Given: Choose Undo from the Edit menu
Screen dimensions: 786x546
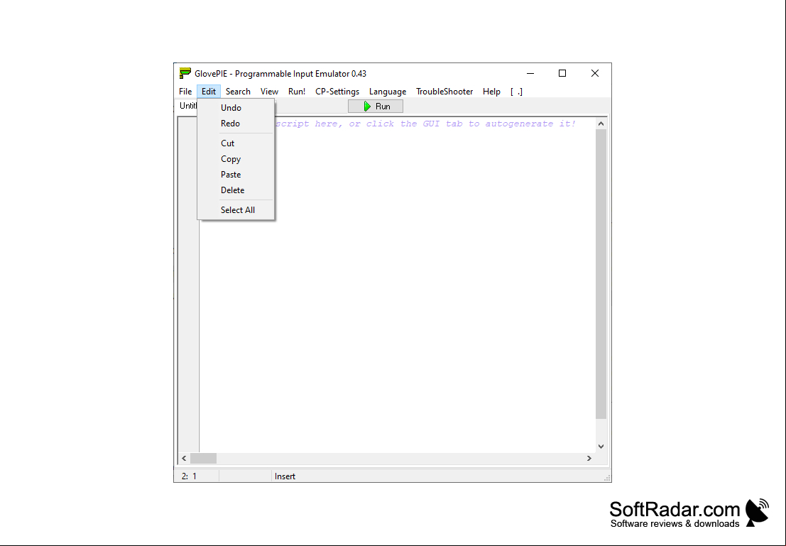Looking at the screenshot, I should point(236,108).
